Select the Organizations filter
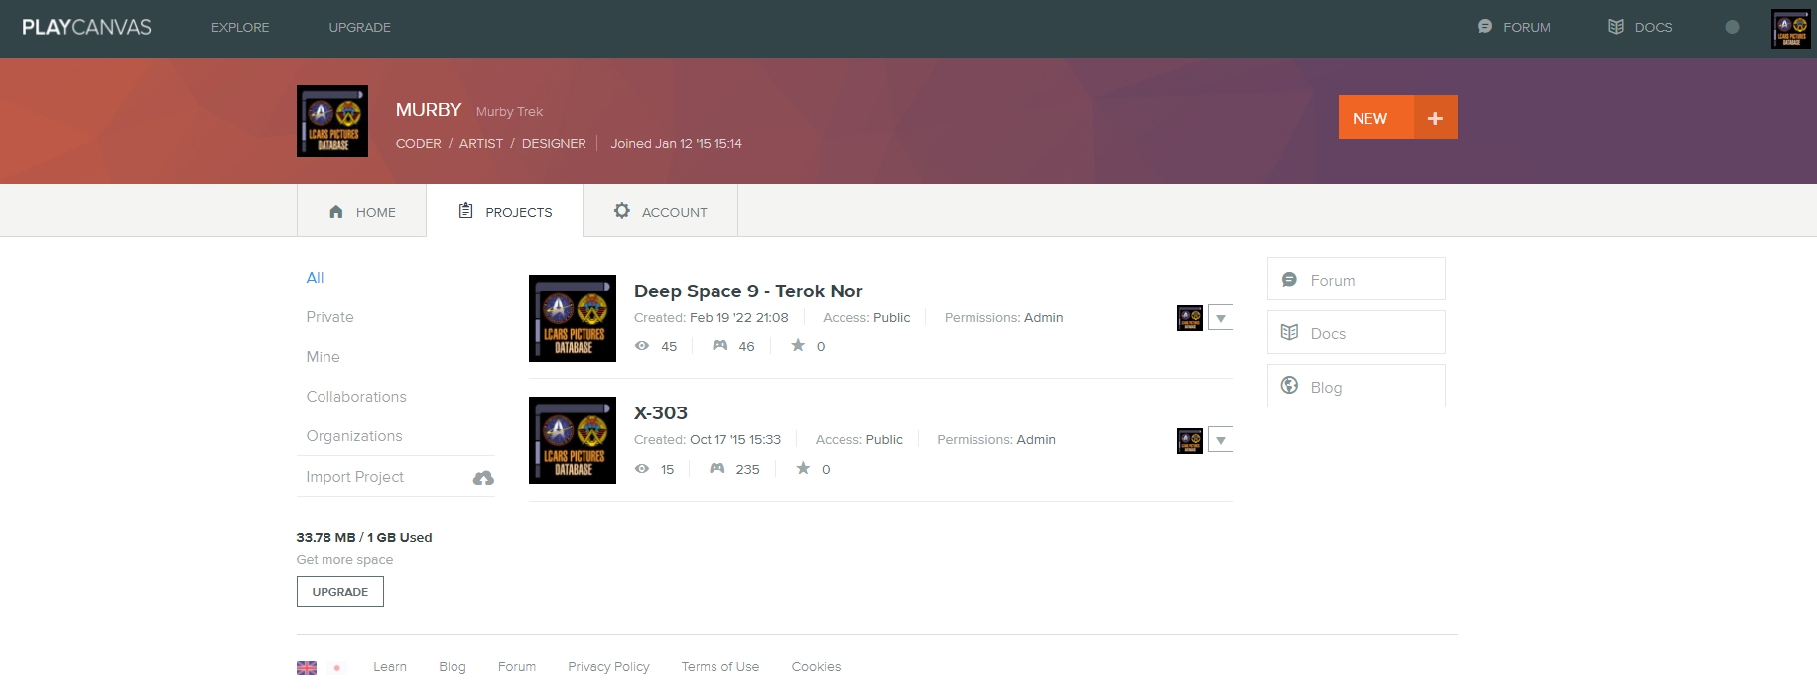 click(354, 436)
